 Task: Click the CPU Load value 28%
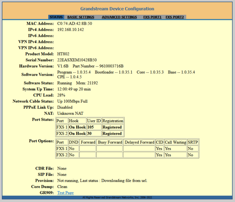point(61,95)
